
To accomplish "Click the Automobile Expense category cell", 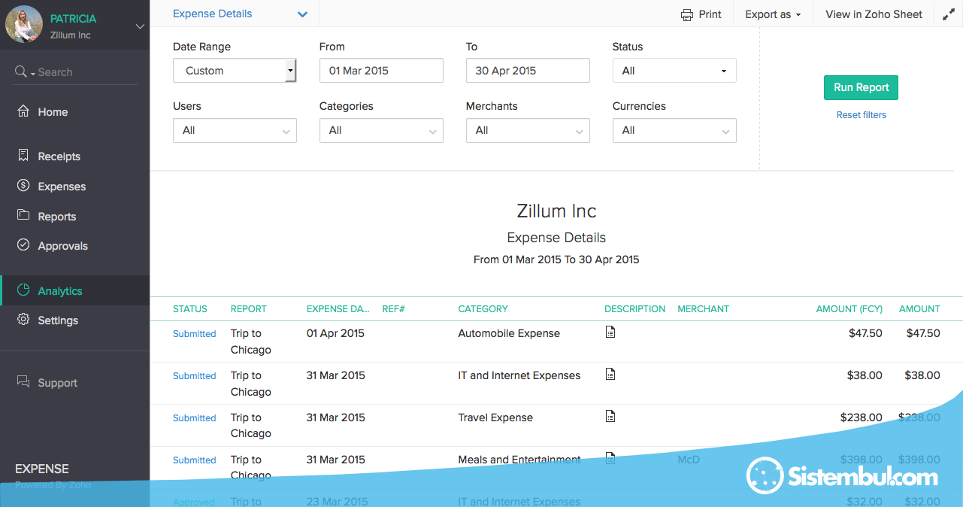I will pyautogui.click(x=509, y=333).
